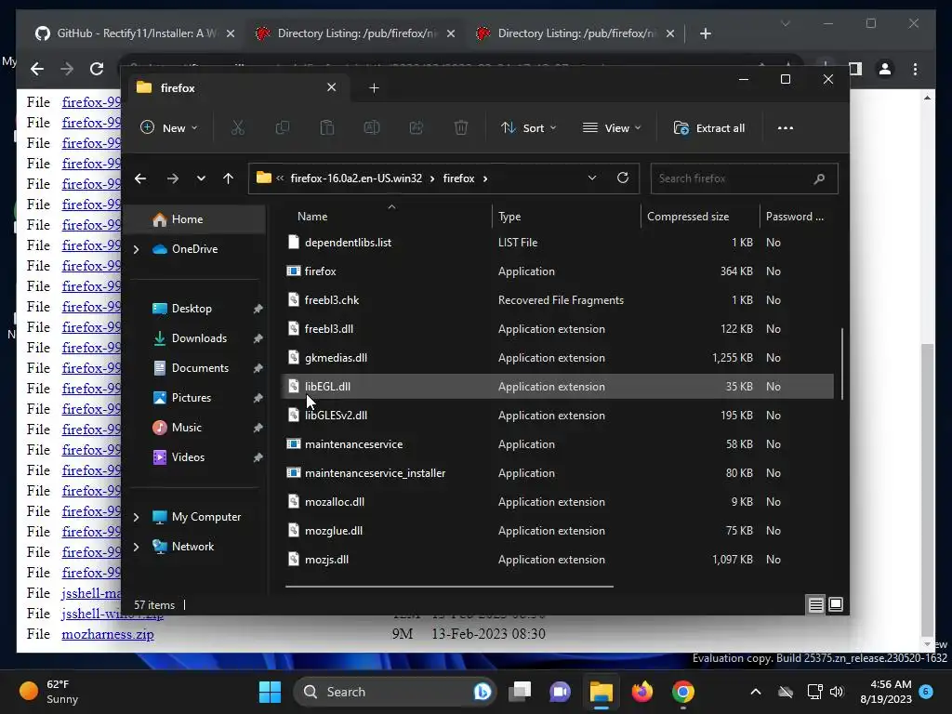This screenshot has height=714, width=952.
Task: Click the Delete trash icon in Explorer toolbar
Action: pos(461,127)
